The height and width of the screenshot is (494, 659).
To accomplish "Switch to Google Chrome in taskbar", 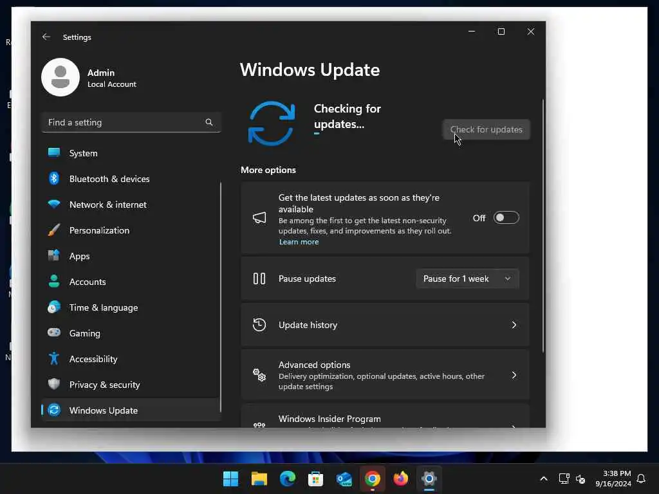I will (x=373, y=479).
